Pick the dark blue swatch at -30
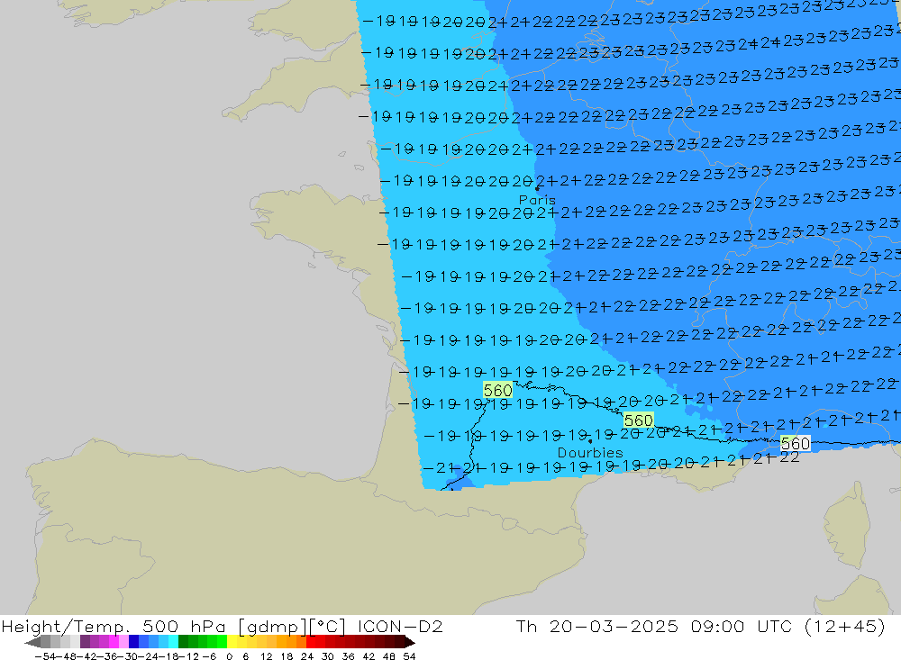The width and height of the screenshot is (901, 660). (133, 642)
